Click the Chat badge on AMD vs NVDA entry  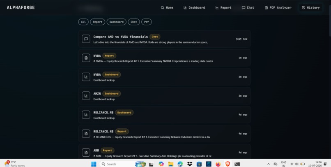click(155, 37)
